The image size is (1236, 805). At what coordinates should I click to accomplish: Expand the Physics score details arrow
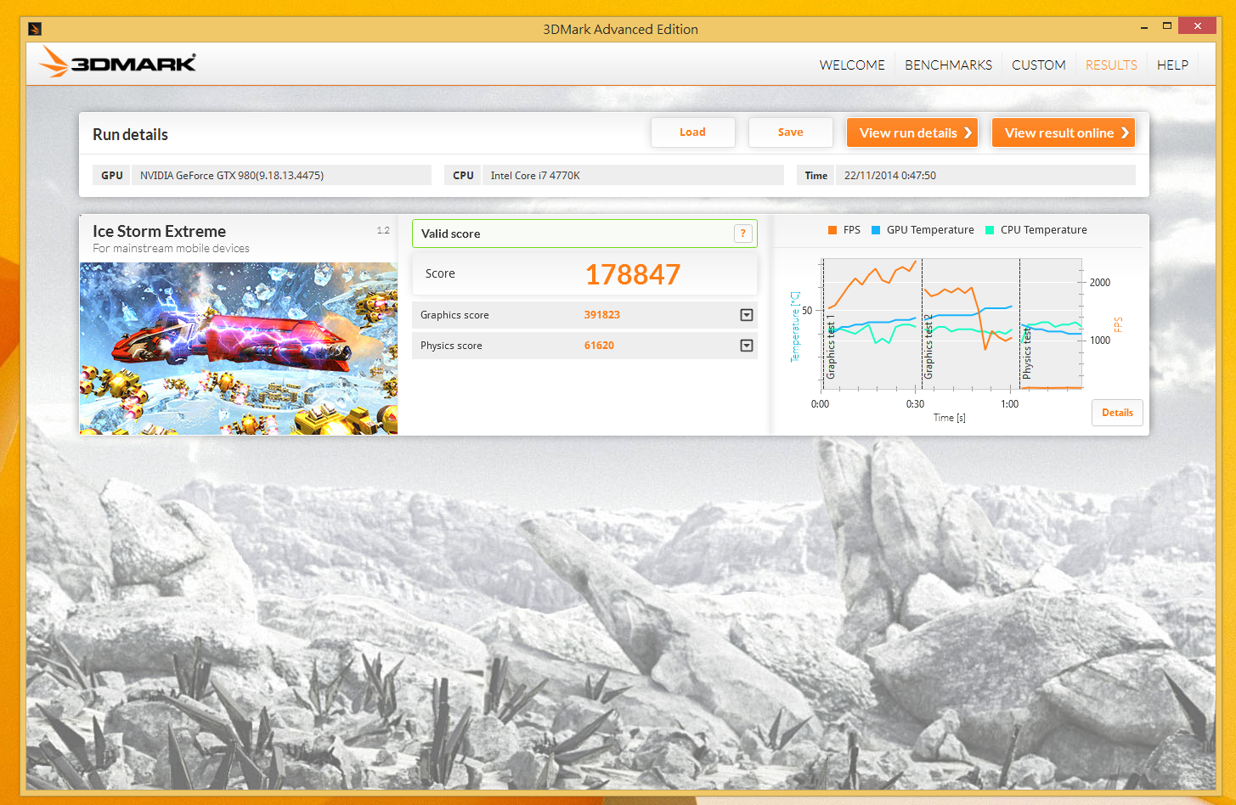747,346
